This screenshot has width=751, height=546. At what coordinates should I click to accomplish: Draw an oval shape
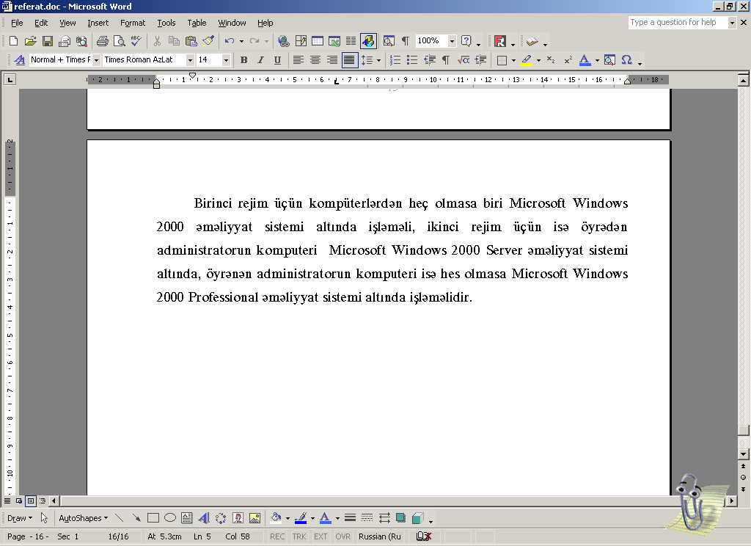point(170,518)
